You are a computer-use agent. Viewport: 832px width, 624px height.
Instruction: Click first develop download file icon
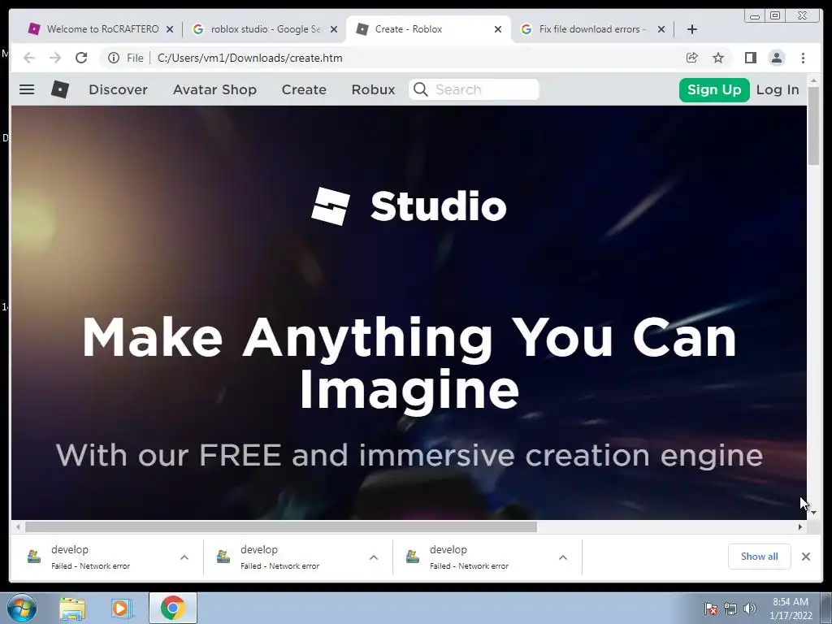[x=34, y=557]
